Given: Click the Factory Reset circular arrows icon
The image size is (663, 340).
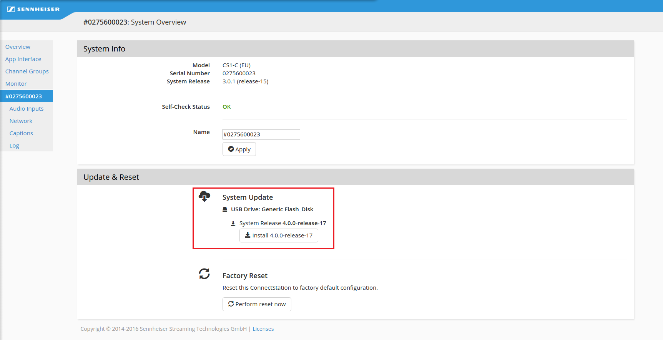Looking at the screenshot, I should click(204, 274).
